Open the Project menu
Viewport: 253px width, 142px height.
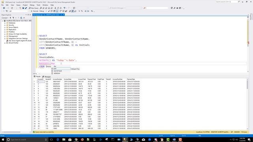tap(25, 5)
